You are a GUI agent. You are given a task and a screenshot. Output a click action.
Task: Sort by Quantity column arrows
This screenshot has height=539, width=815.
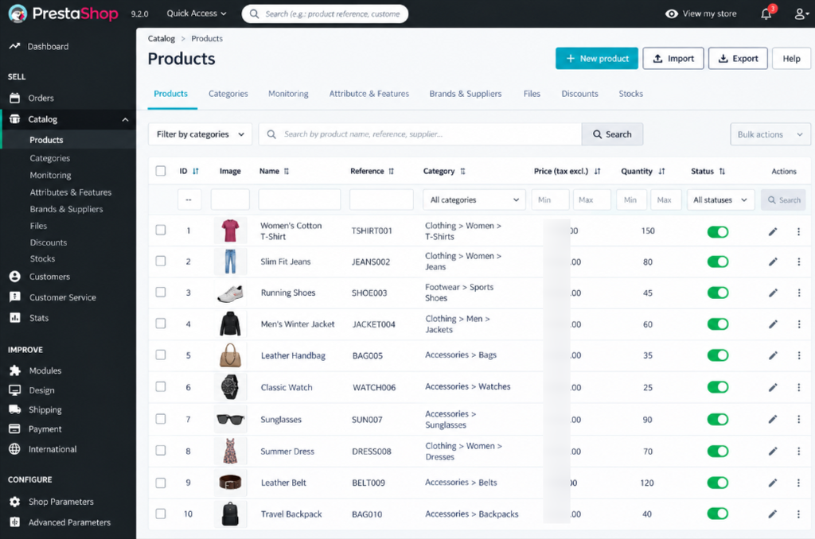tap(661, 171)
